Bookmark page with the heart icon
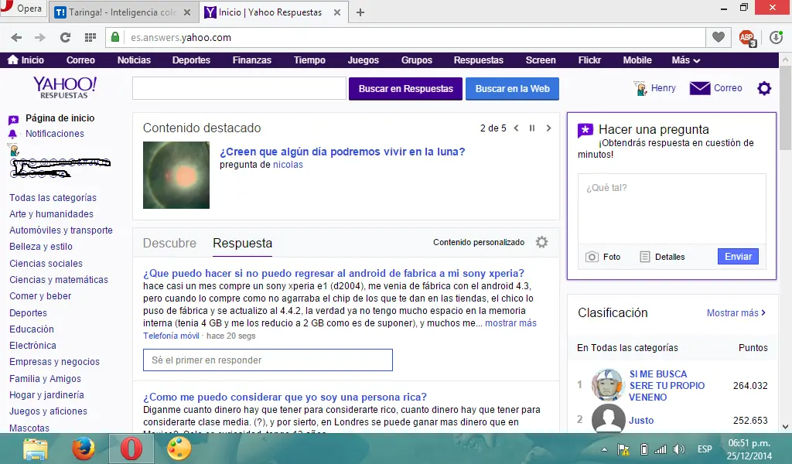This screenshot has height=464, width=792. pos(719,37)
